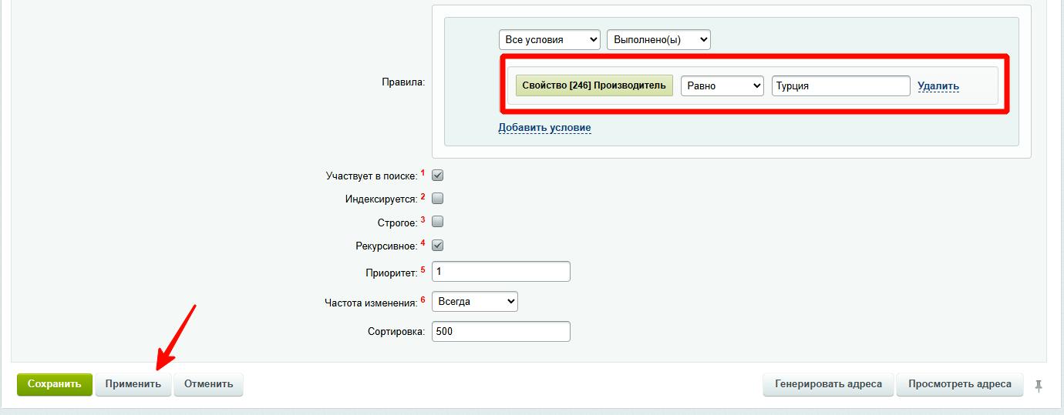
Task: Click the 'Применить' button
Action: (x=133, y=384)
